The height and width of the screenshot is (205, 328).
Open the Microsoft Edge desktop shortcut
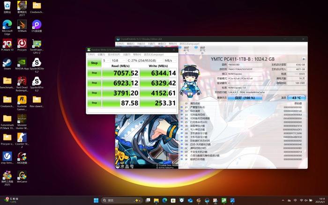(7, 27)
